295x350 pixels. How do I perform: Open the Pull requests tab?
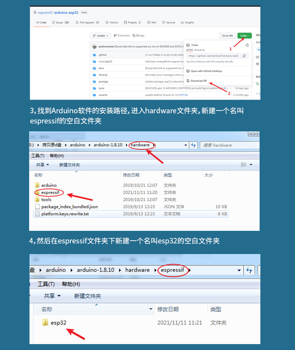click(x=87, y=22)
